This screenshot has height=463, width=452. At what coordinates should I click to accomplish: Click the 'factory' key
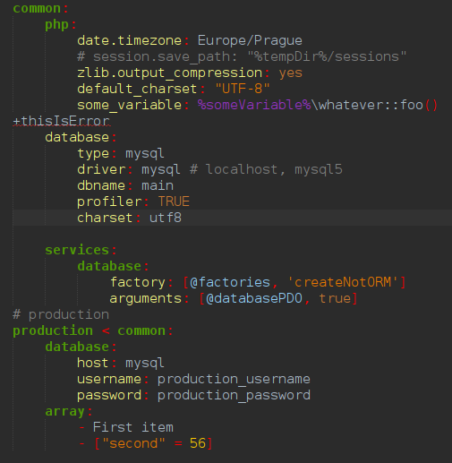[137, 282]
